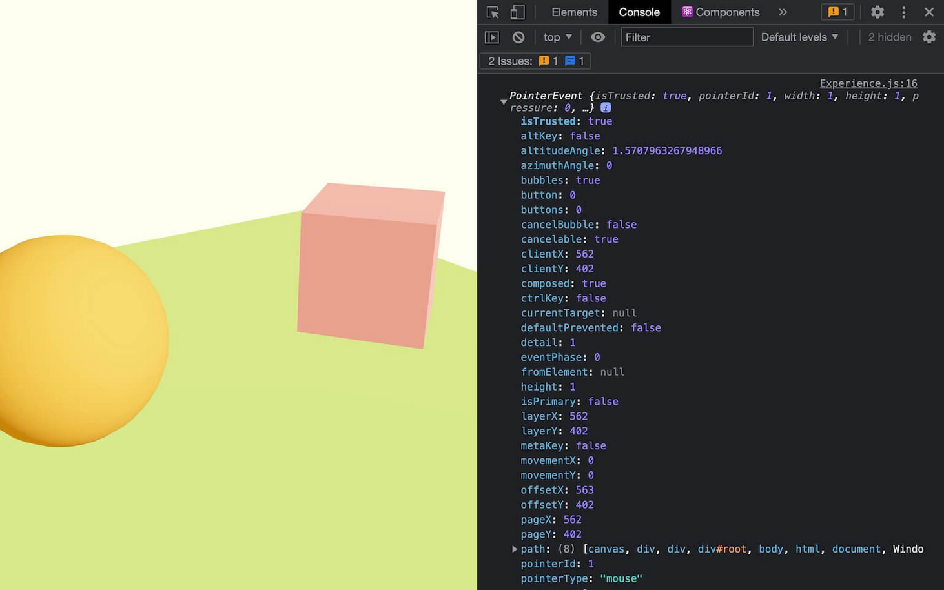Viewport: 944px width, 590px height.
Task: Focus the console Filter input
Action: tap(687, 37)
